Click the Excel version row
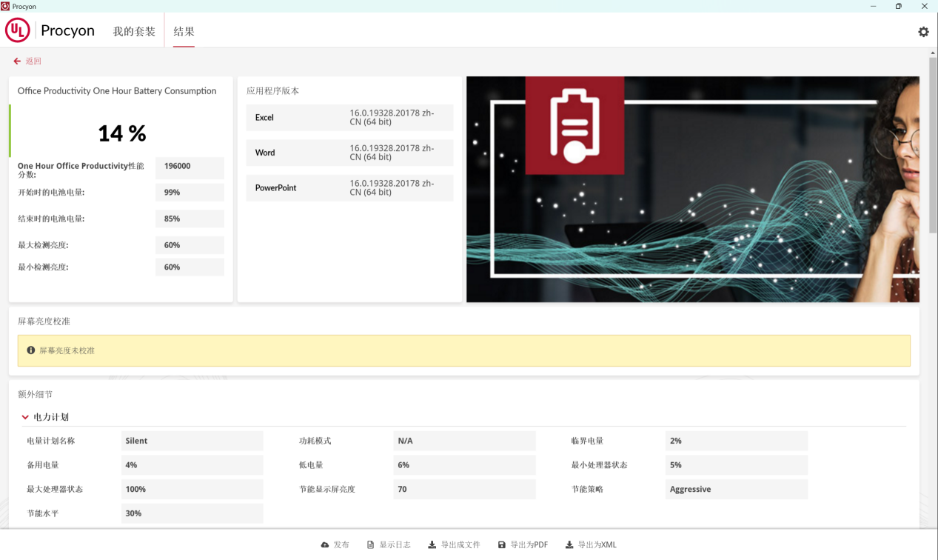This screenshot has width=938, height=560. (x=349, y=118)
